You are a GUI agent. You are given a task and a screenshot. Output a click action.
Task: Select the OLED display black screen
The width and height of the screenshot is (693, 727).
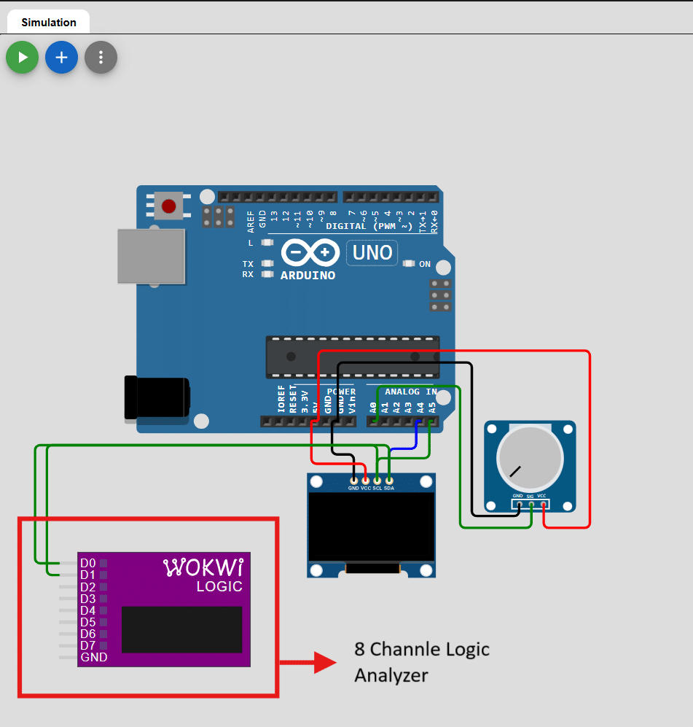tap(372, 527)
